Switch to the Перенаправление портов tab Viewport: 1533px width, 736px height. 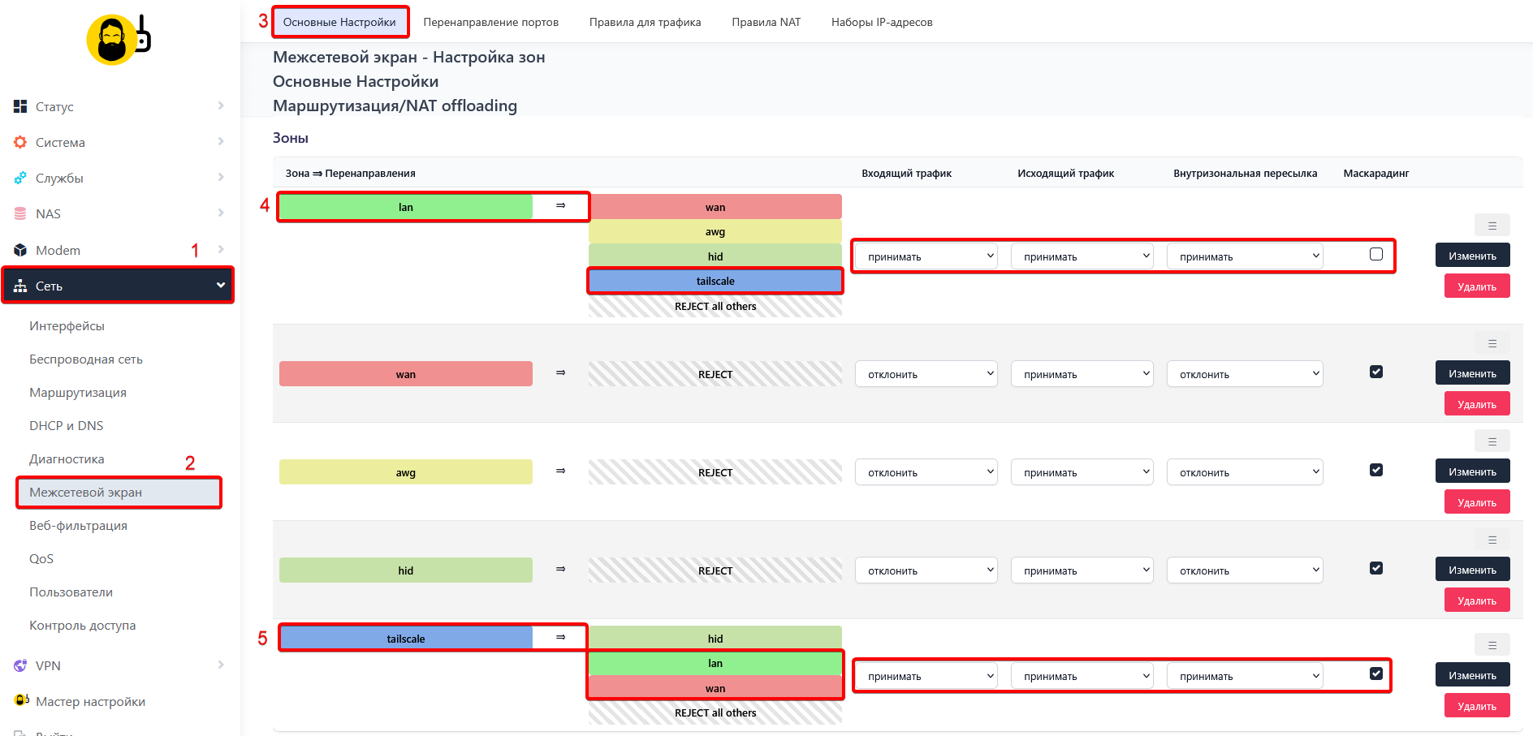(x=490, y=22)
